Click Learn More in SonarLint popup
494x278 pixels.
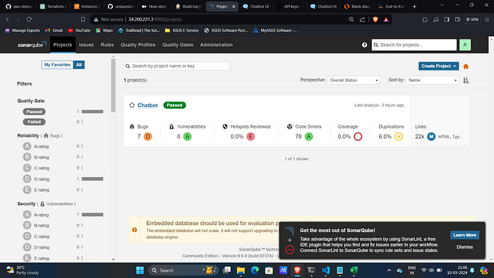pos(464,235)
